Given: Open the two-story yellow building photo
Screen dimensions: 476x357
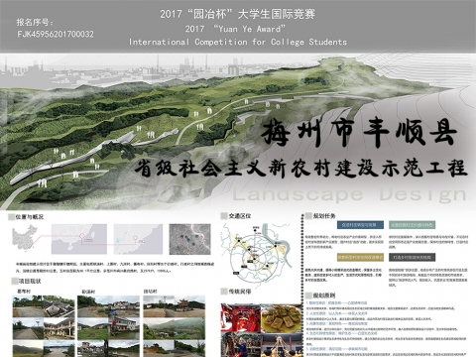Looking at the screenshot, I should (x=59, y=328).
